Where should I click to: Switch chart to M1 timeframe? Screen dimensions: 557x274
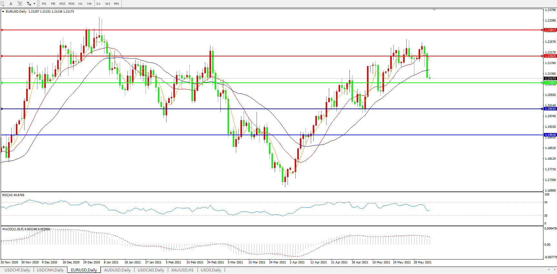(x=44, y=4)
